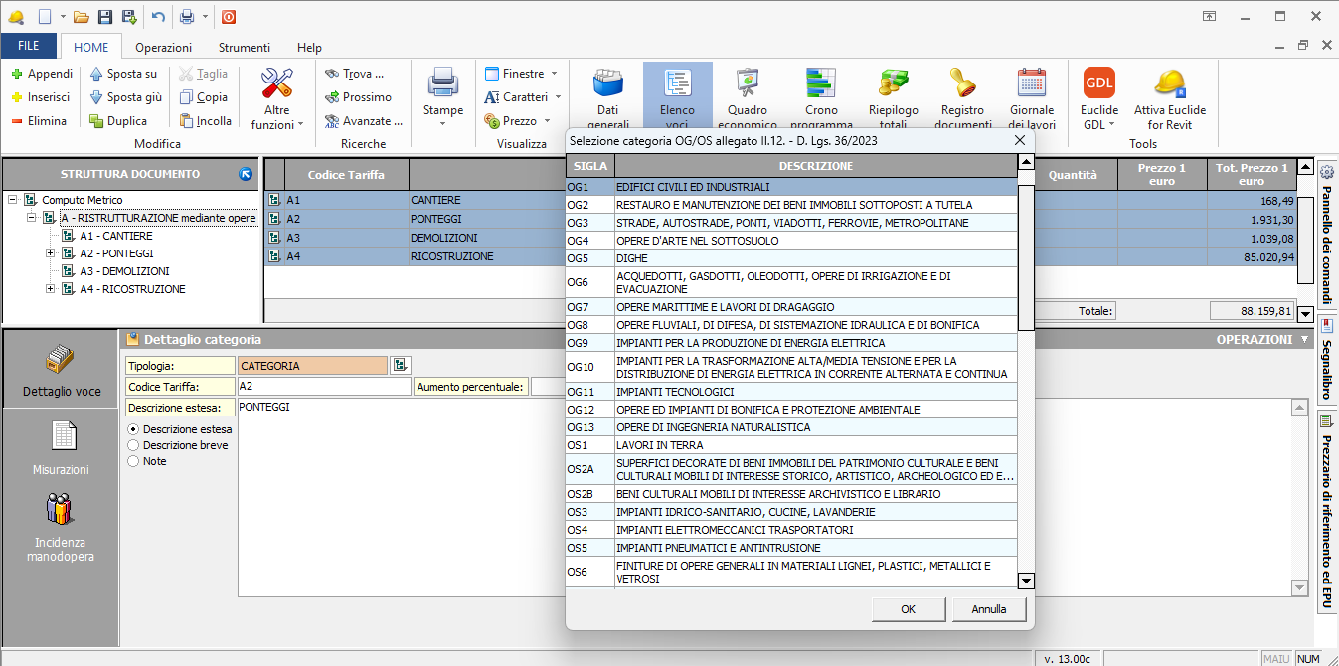Screen dimensions: 1339x666
Task: Expand the A2 - PONTEGGI tree node
Action: coord(51,253)
